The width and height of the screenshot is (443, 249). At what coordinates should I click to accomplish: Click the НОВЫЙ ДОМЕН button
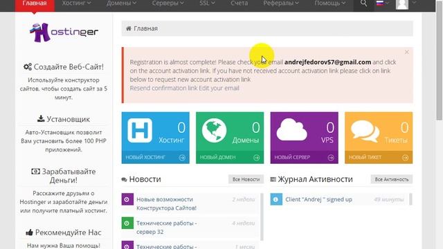[x=230, y=157]
